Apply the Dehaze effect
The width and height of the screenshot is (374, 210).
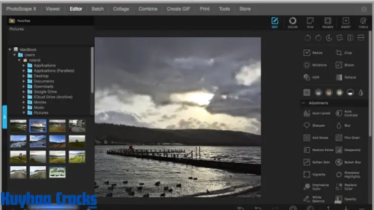346,77
